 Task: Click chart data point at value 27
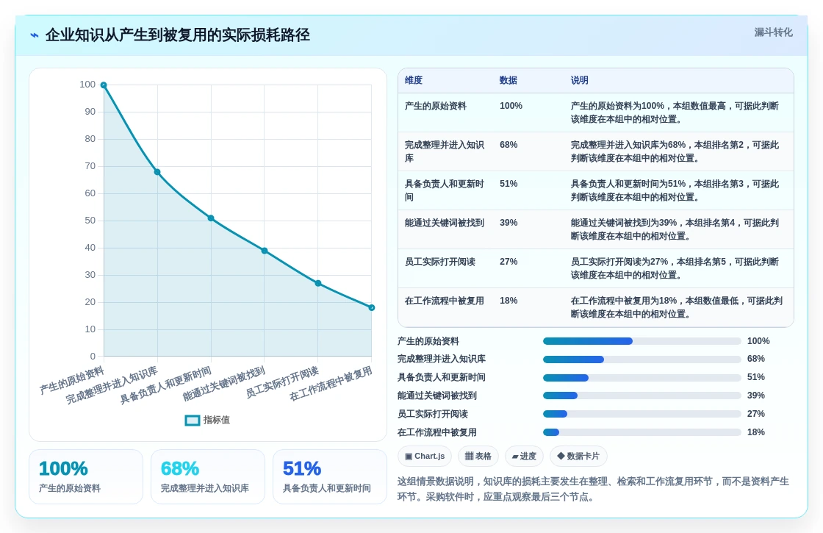tap(318, 284)
